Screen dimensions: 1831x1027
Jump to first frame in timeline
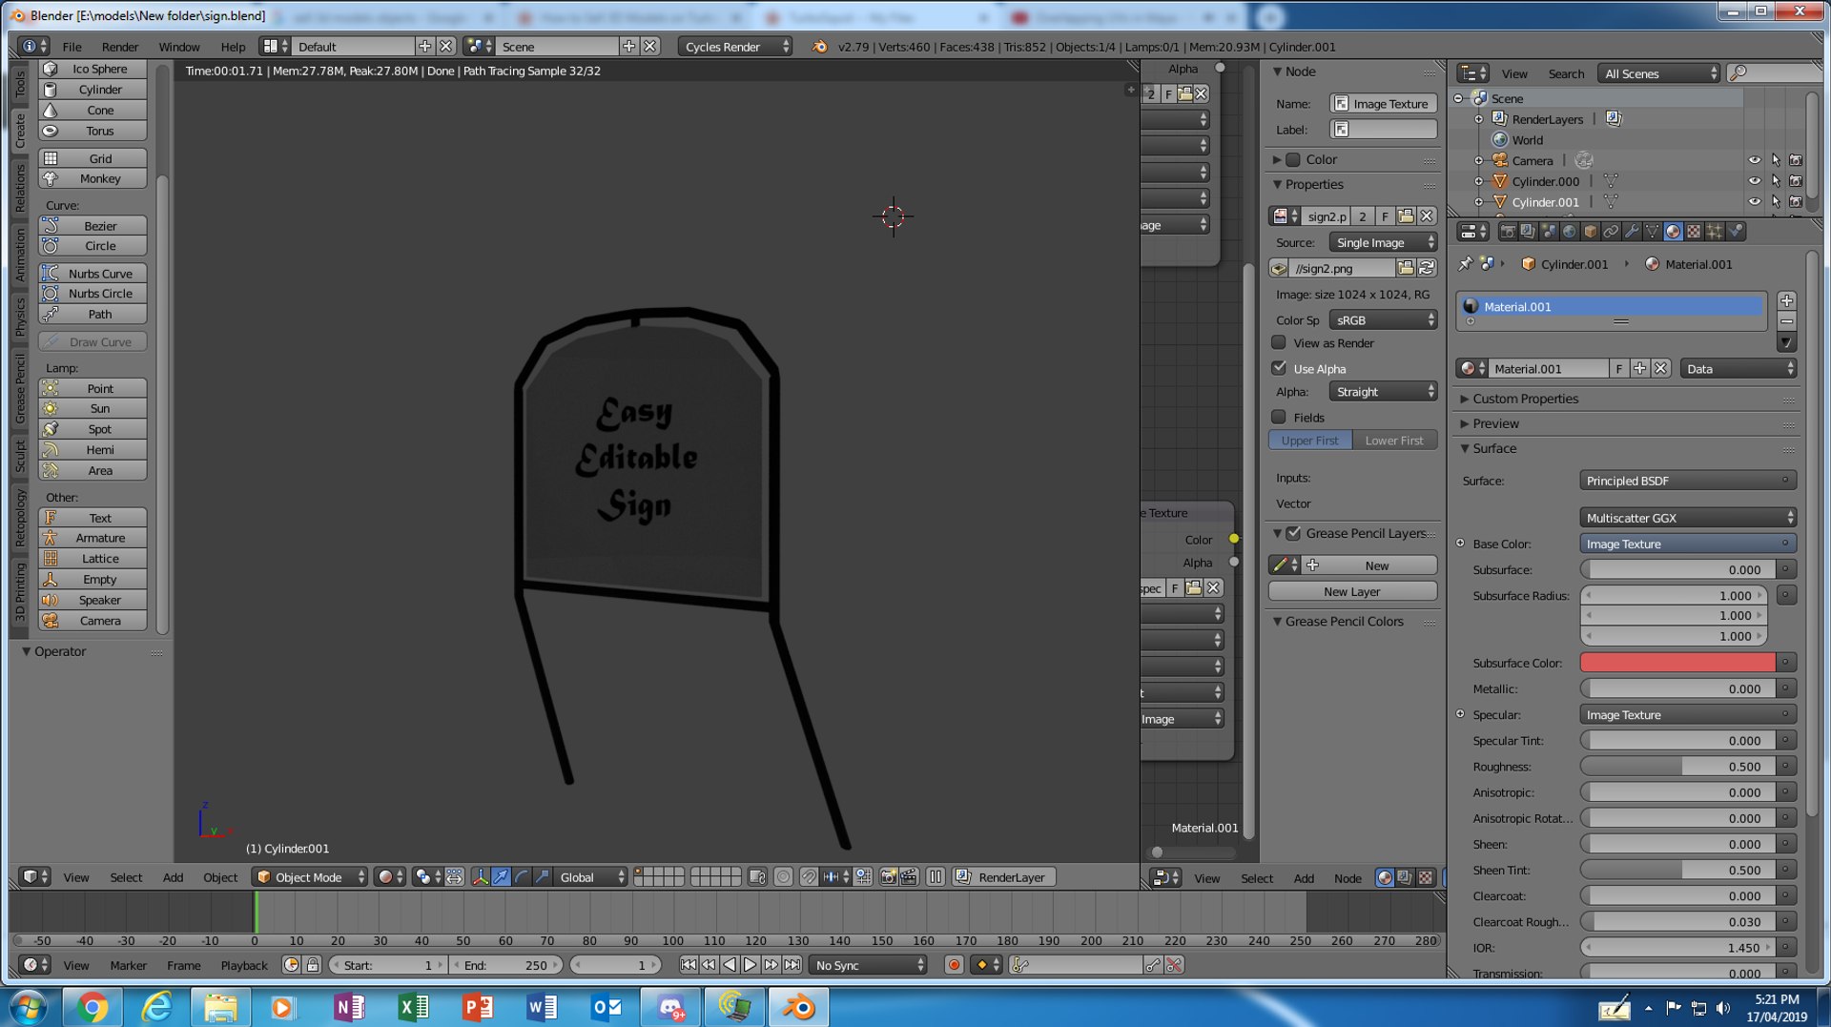tap(689, 965)
